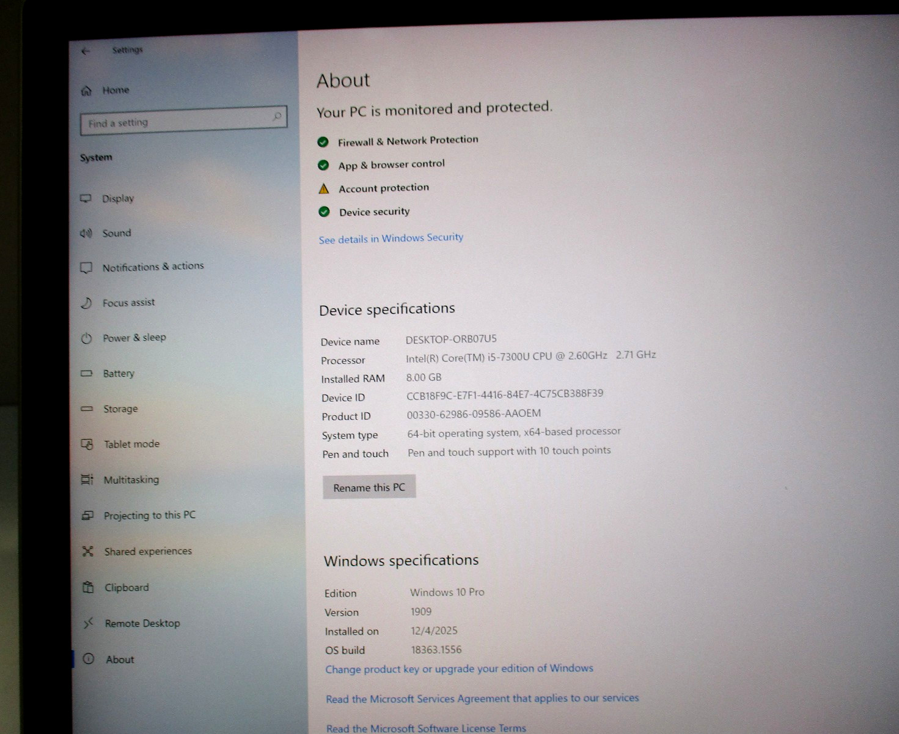
Task: Click the Multitasking icon
Action: pos(87,480)
